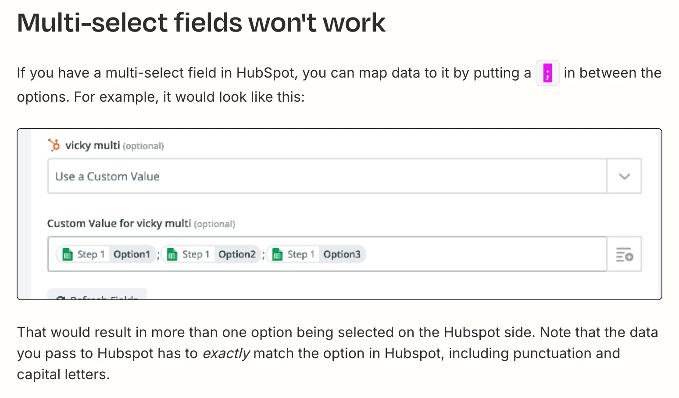The height and width of the screenshot is (398, 679).
Task: Click the Google Sheets icon in Option2 pill
Action: point(172,254)
